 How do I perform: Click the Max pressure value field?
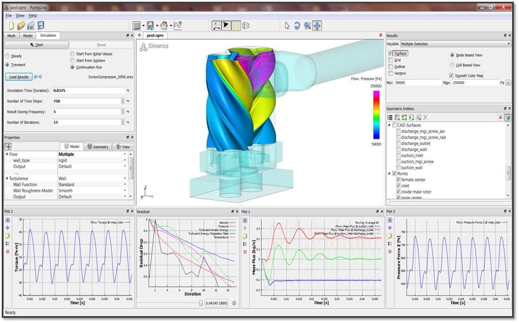[475, 83]
